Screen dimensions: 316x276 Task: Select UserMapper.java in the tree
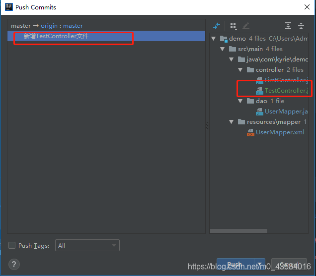click(x=286, y=111)
